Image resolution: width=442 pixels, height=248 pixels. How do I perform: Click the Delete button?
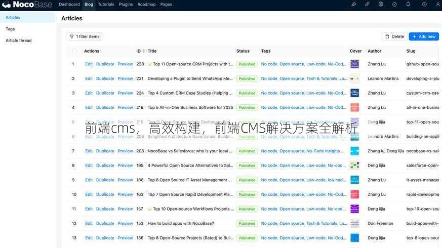(394, 36)
